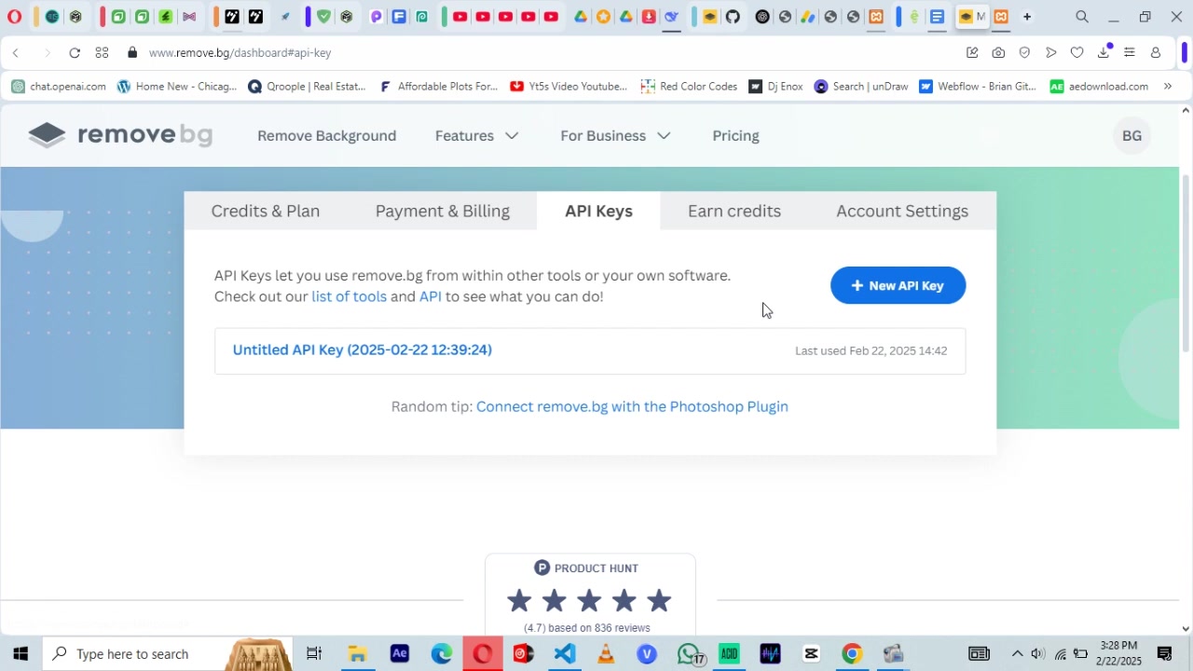Open the Opera speed dial grid icon

coord(102,53)
